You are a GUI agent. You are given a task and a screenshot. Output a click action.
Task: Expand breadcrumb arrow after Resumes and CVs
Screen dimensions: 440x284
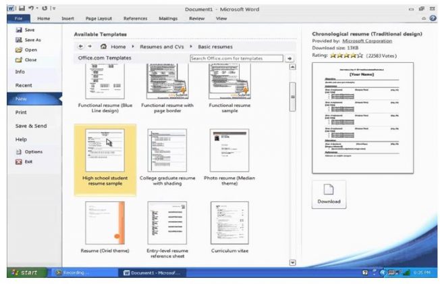[x=191, y=47]
